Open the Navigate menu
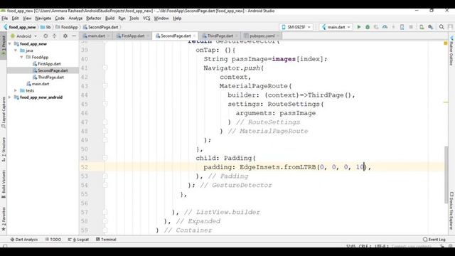455x256 pixels. (x=43, y=18)
